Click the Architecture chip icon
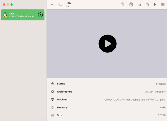167x121 pixels. 53,92
